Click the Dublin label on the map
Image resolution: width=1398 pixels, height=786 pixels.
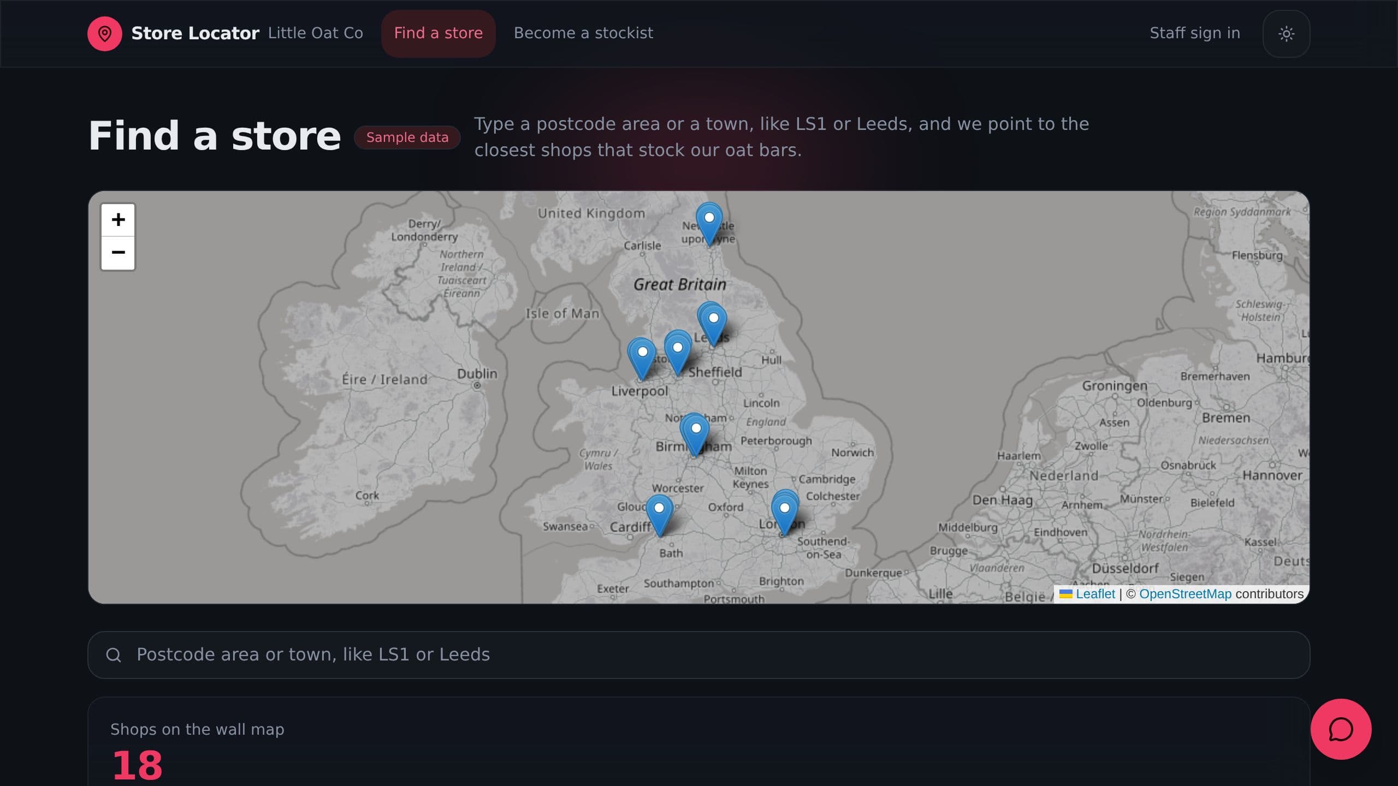click(x=477, y=374)
